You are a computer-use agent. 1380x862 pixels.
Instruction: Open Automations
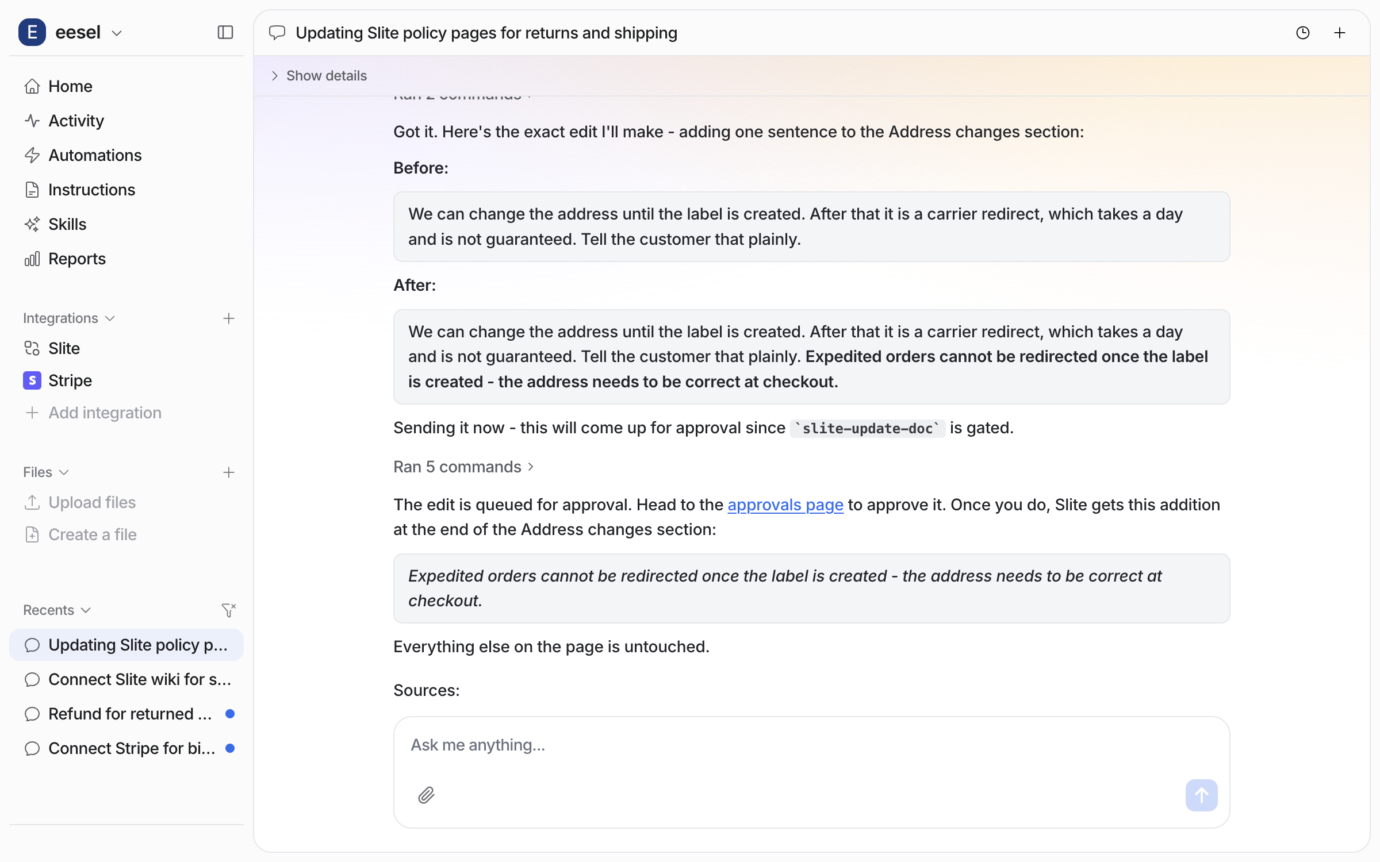pos(126,155)
